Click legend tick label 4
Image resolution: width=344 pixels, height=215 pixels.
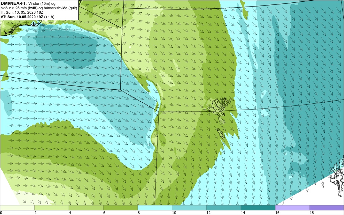click(x=70, y=213)
